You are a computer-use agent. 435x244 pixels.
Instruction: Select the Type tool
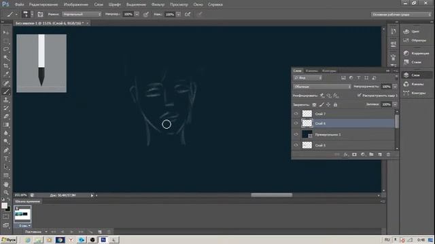tap(6, 159)
